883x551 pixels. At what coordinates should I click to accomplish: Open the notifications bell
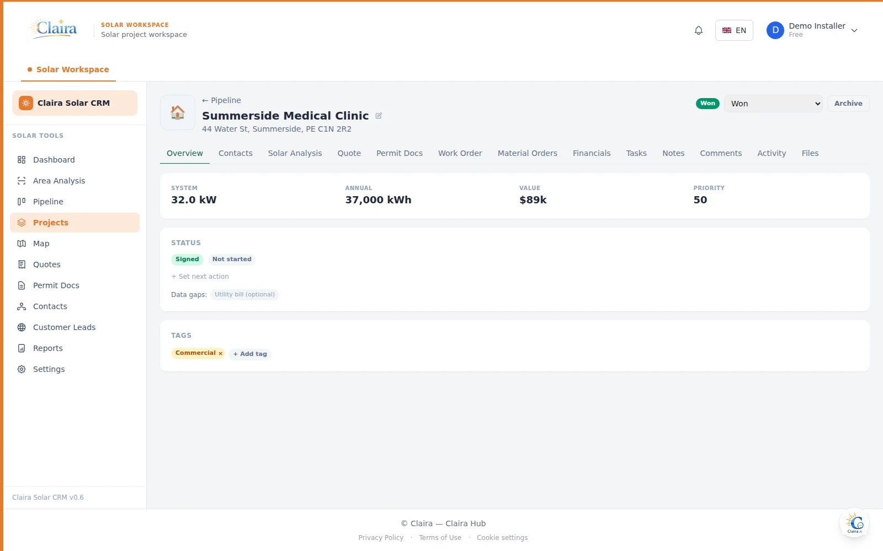699,30
